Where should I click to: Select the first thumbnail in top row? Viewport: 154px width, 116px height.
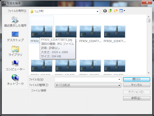click(42, 32)
